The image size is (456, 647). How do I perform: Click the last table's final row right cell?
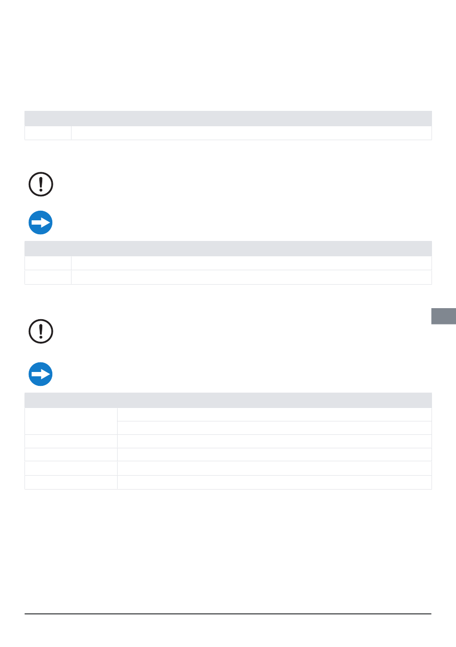coord(275,482)
